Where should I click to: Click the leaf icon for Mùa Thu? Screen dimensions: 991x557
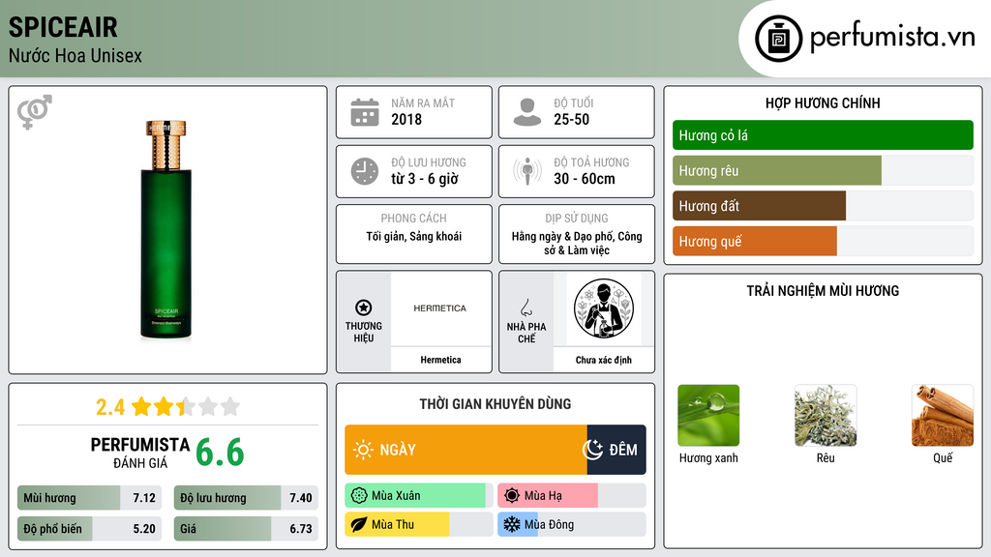[359, 524]
